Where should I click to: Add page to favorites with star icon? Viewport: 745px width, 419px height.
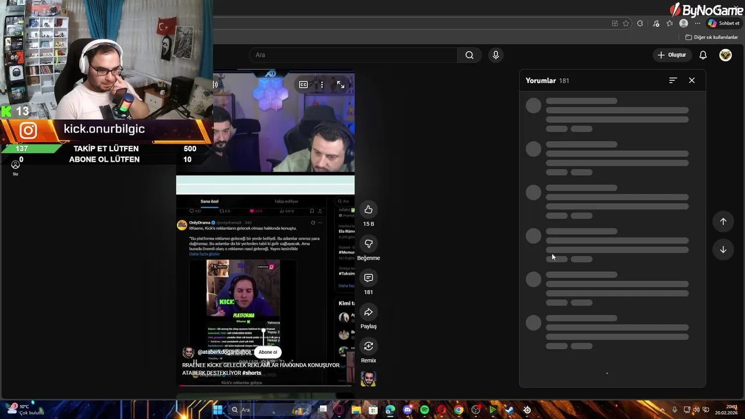pyautogui.click(x=626, y=23)
